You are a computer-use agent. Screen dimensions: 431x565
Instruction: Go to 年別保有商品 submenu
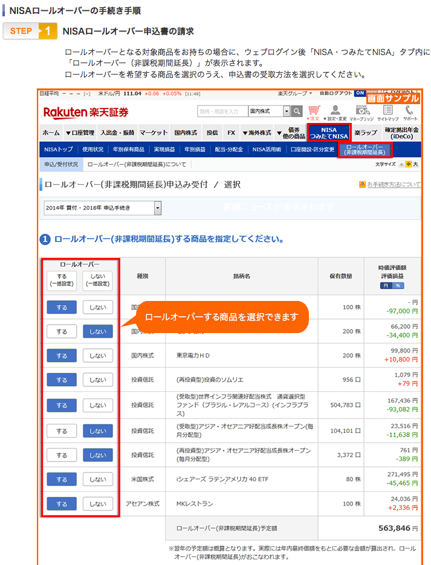click(x=128, y=150)
